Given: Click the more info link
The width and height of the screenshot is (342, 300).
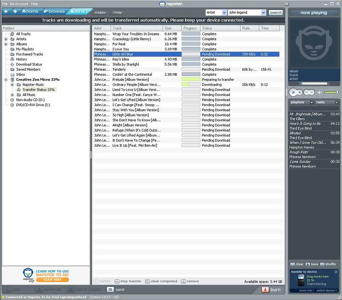Looking at the screenshot, I should [x=306, y=291].
